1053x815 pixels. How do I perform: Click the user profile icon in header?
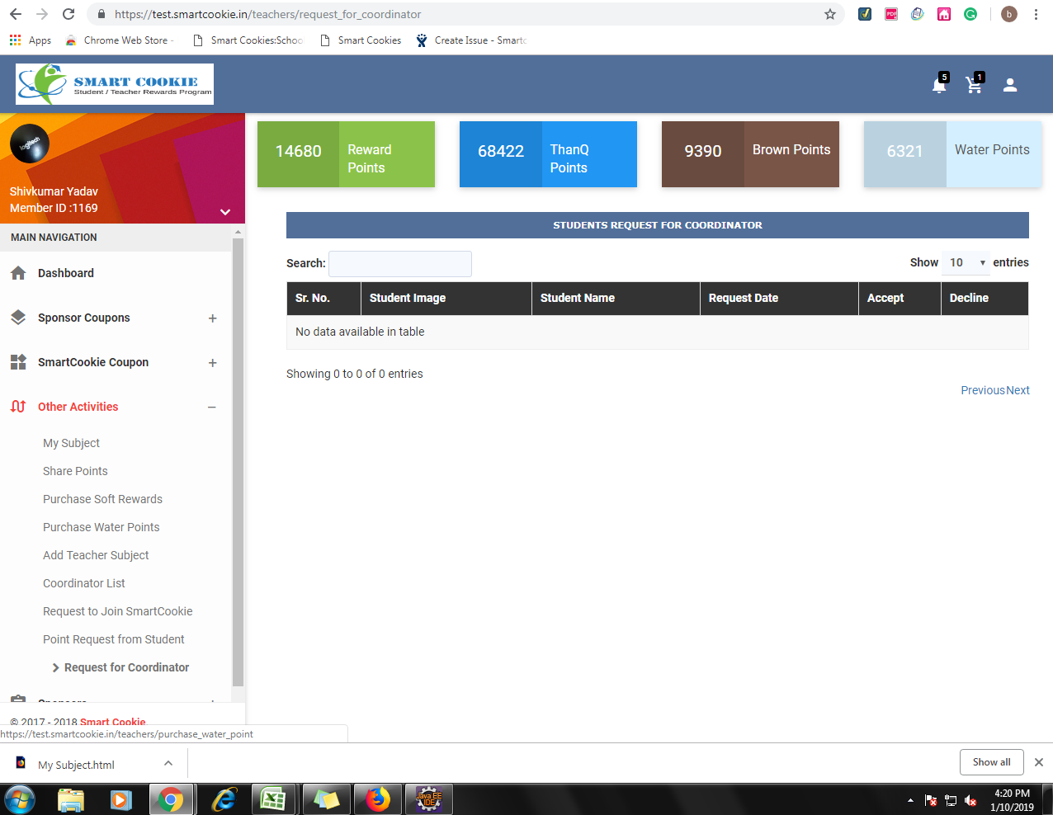click(1010, 85)
